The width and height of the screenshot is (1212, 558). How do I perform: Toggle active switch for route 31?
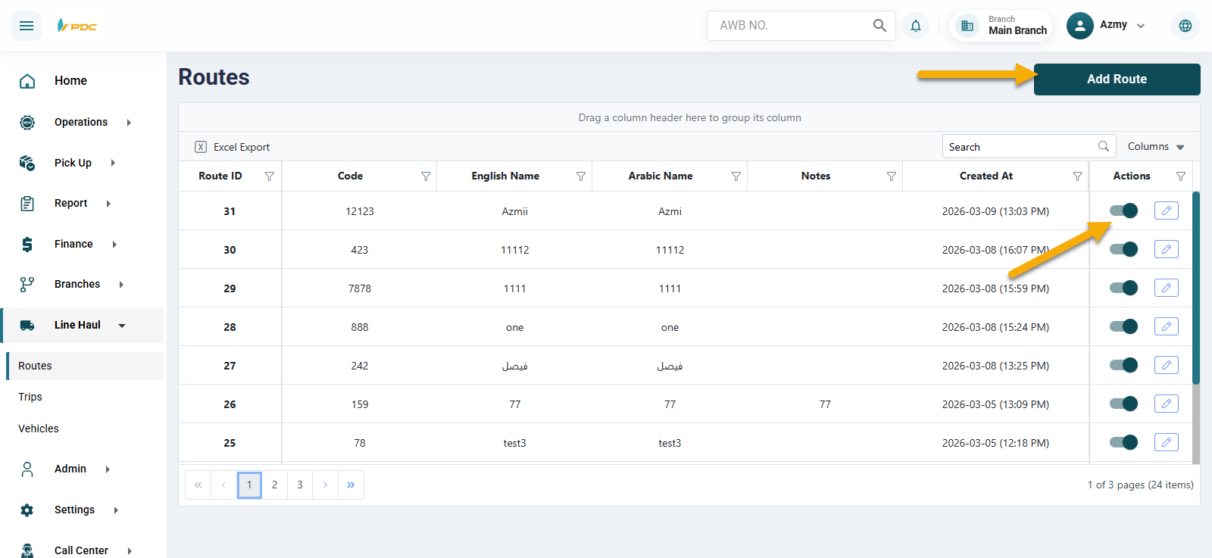(x=1123, y=210)
